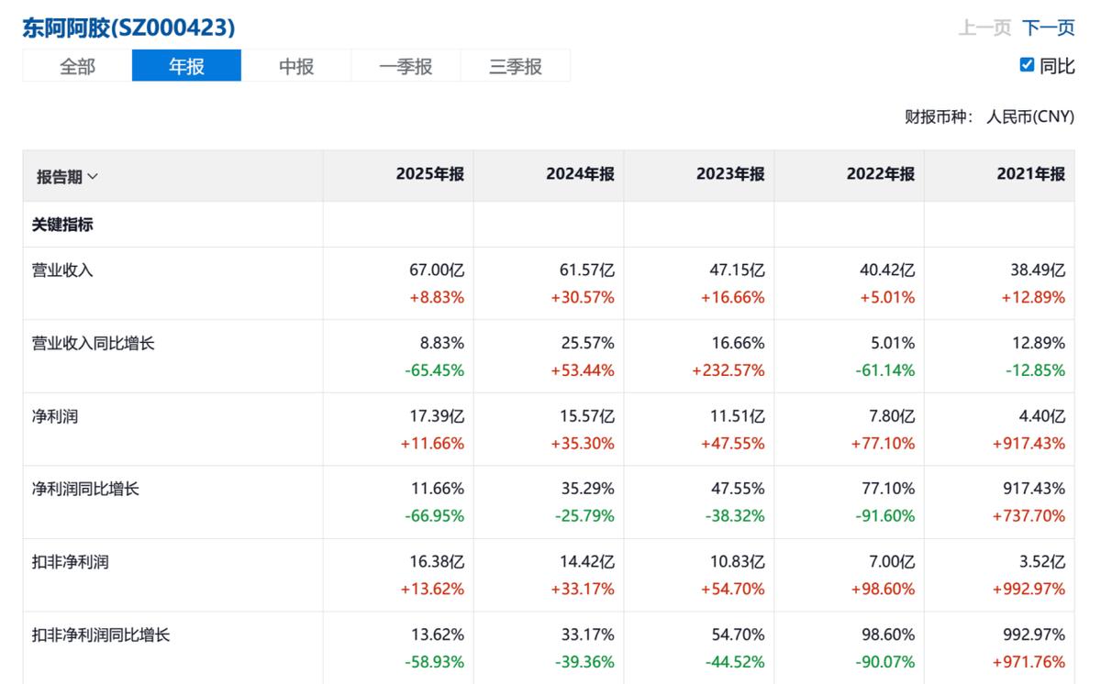Click the 7.80亿 net profit value
Viewport: 1101px width, 684px height.
(x=893, y=416)
